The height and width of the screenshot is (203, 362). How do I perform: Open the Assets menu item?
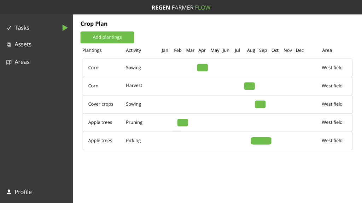(23, 44)
